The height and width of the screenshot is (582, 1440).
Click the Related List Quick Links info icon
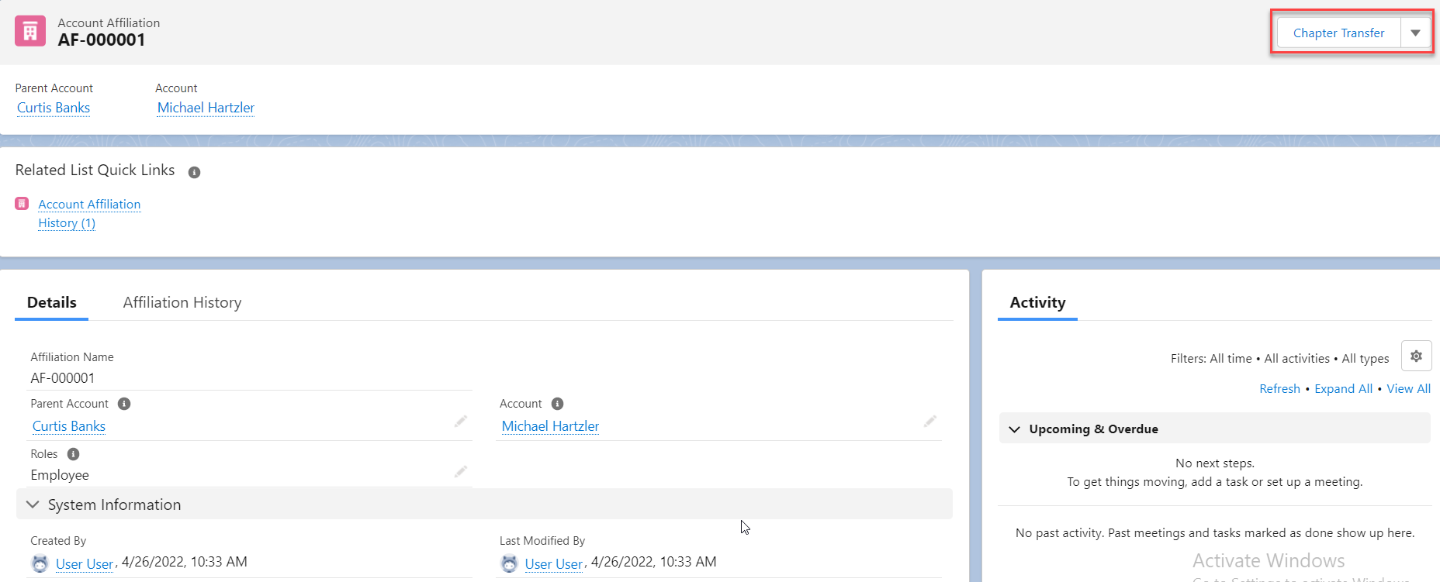pos(194,172)
